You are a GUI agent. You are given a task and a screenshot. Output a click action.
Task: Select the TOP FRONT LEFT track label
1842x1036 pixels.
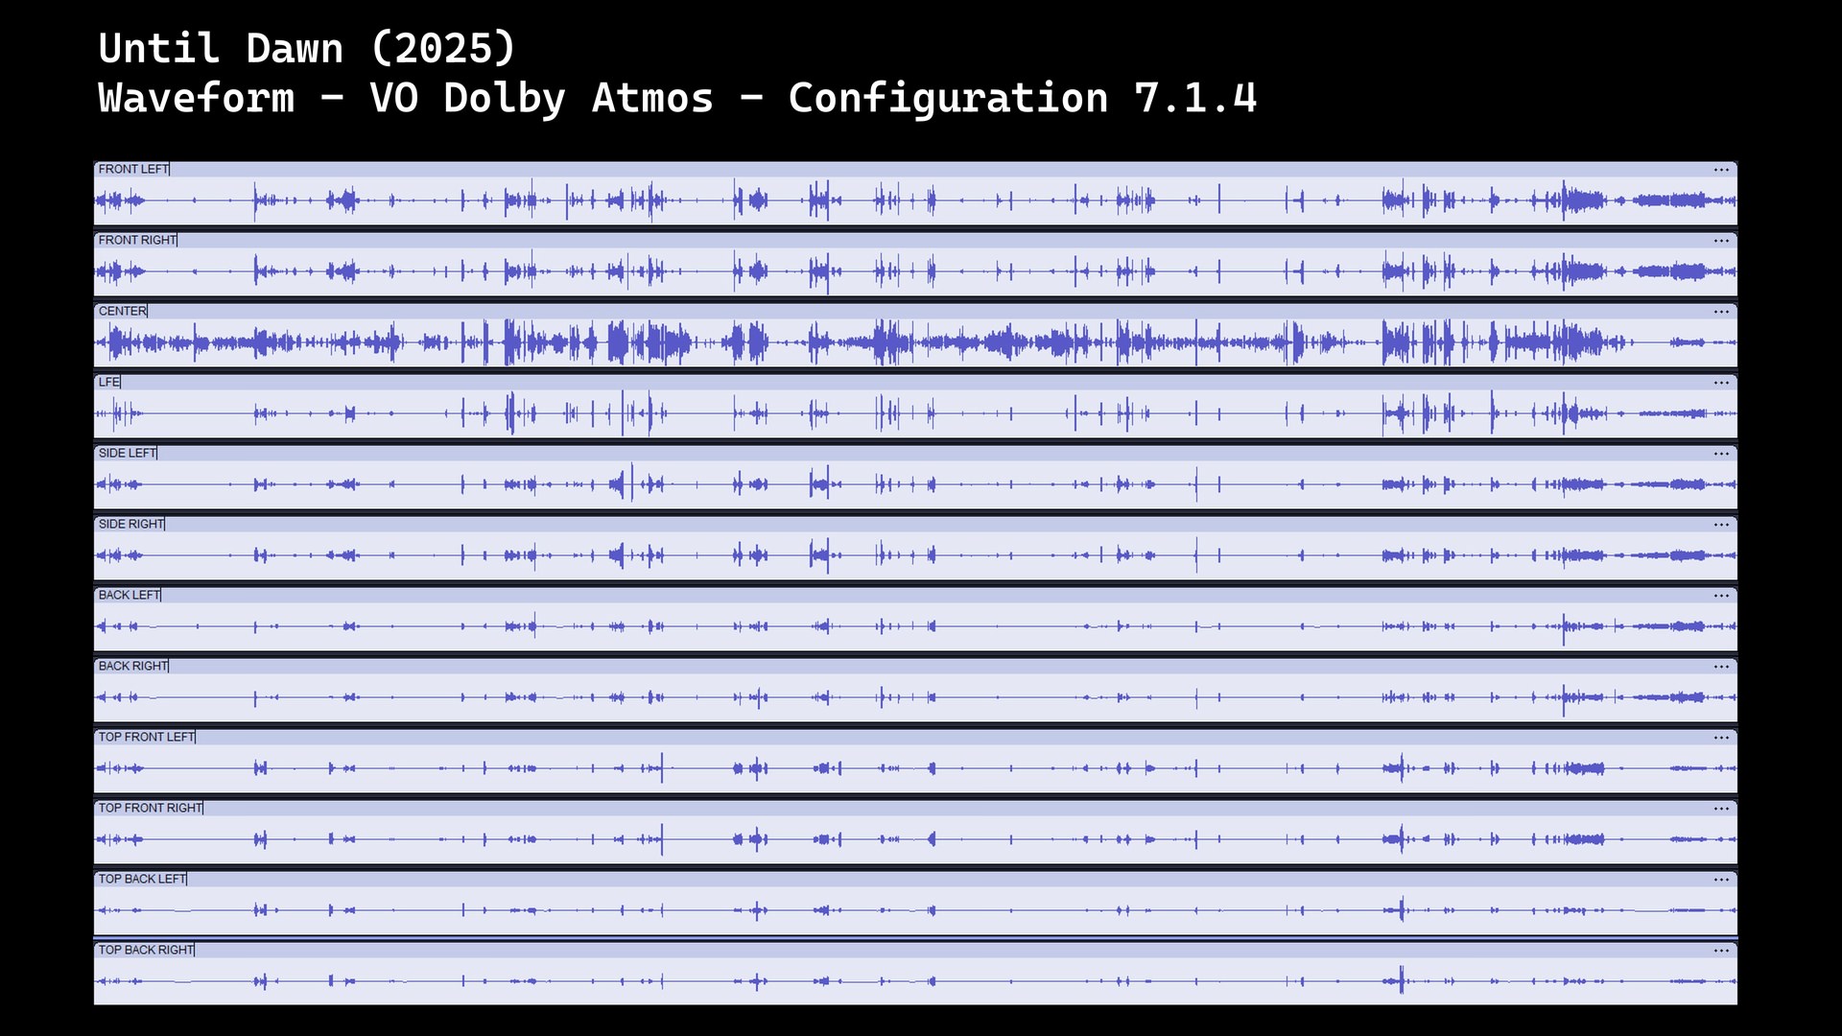147,737
